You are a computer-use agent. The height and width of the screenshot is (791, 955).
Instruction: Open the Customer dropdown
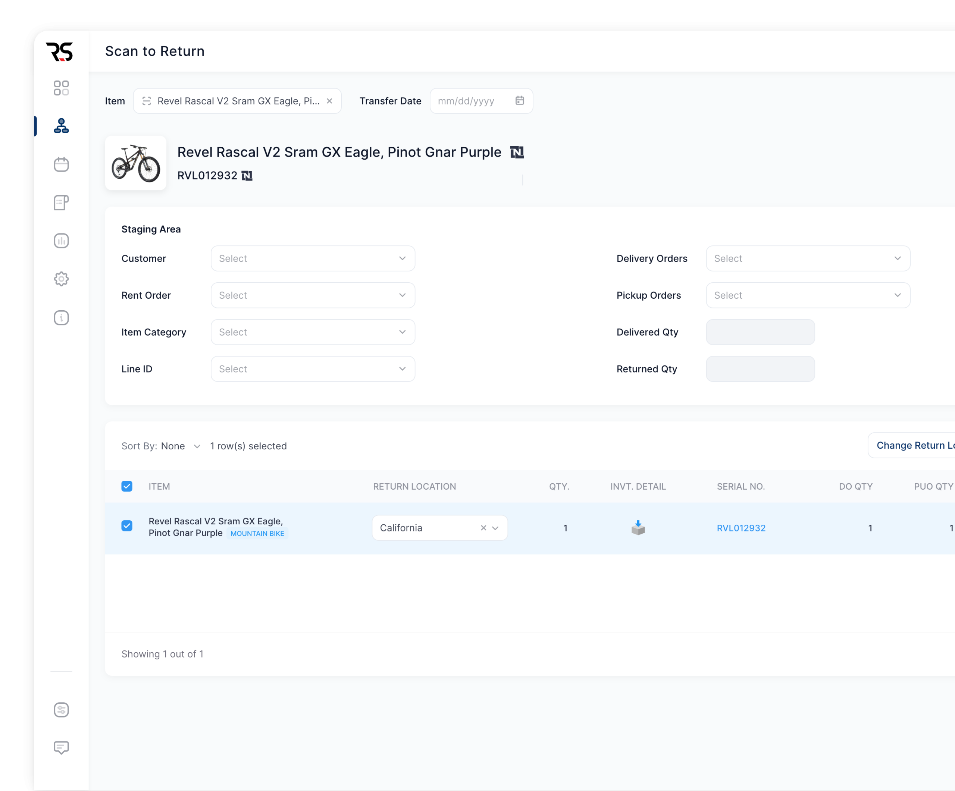click(313, 258)
